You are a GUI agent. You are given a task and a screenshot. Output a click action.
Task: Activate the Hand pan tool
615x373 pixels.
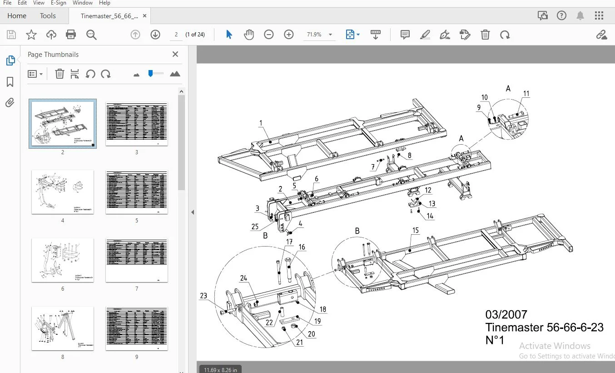249,35
